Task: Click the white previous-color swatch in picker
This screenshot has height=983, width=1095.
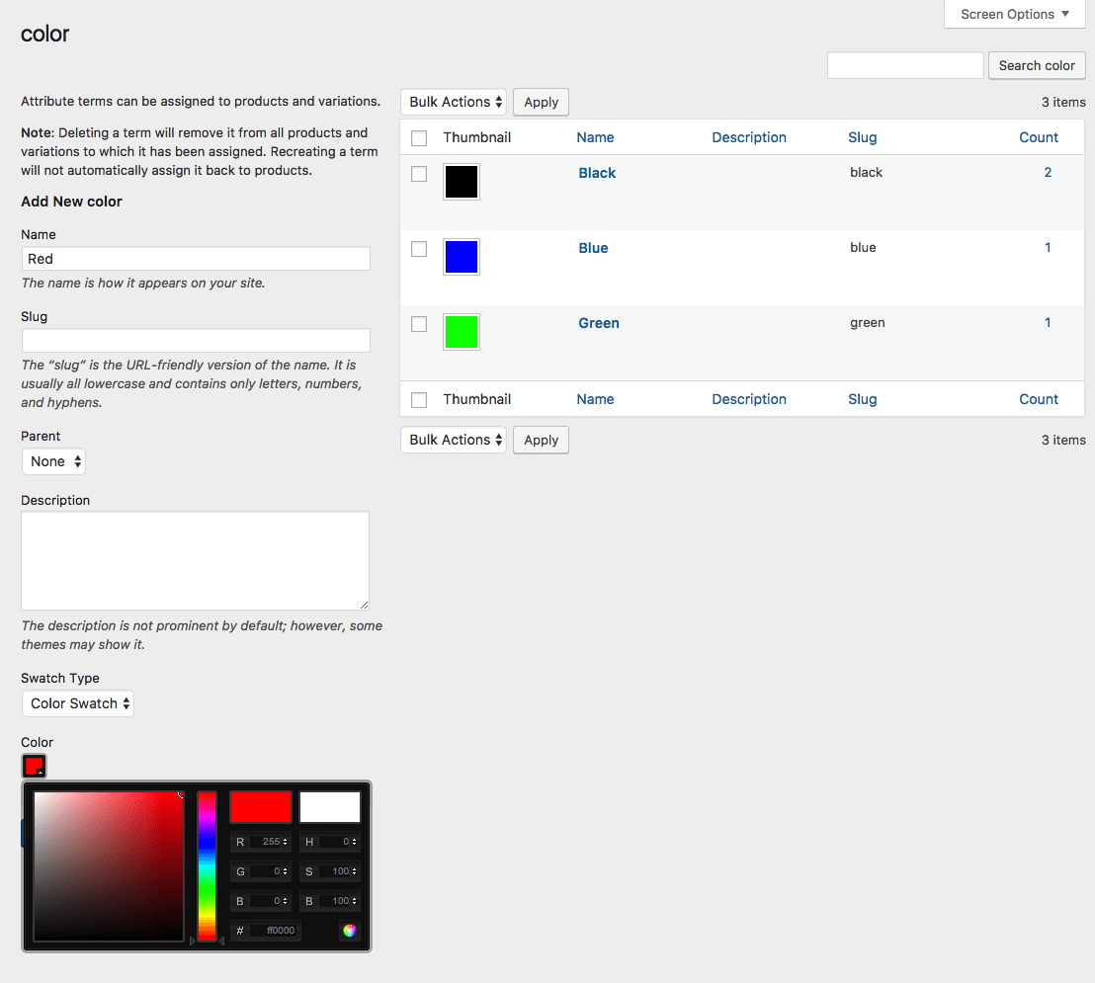Action: [x=330, y=807]
